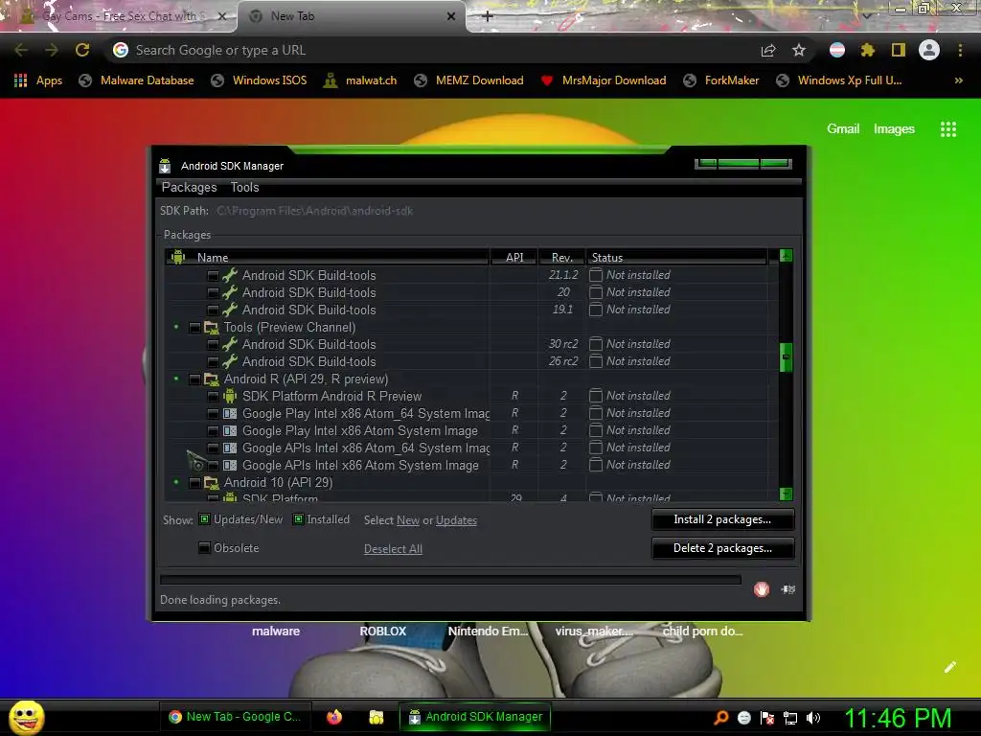Open the Tools menu in SDK Manager
The image size is (981, 736).
click(x=244, y=187)
